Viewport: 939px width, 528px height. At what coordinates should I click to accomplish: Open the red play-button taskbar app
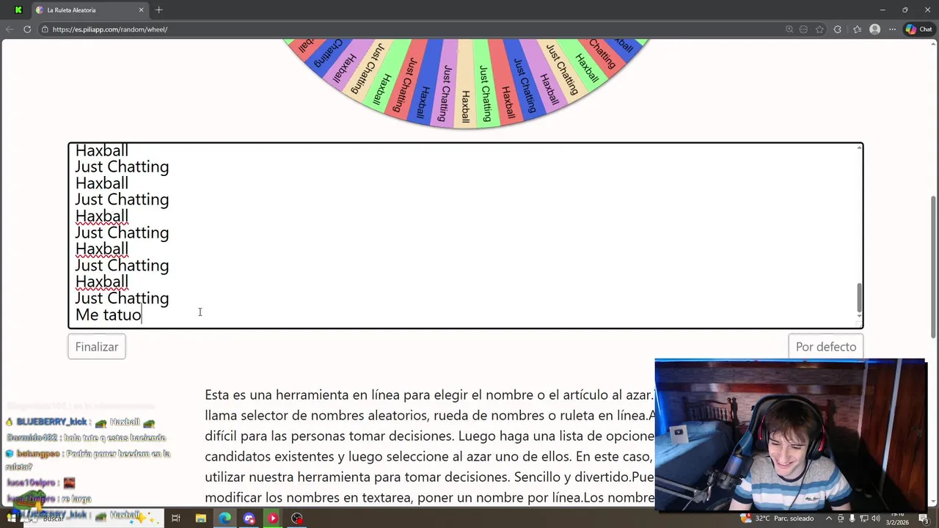pyautogui.click(x=273, y=518)
